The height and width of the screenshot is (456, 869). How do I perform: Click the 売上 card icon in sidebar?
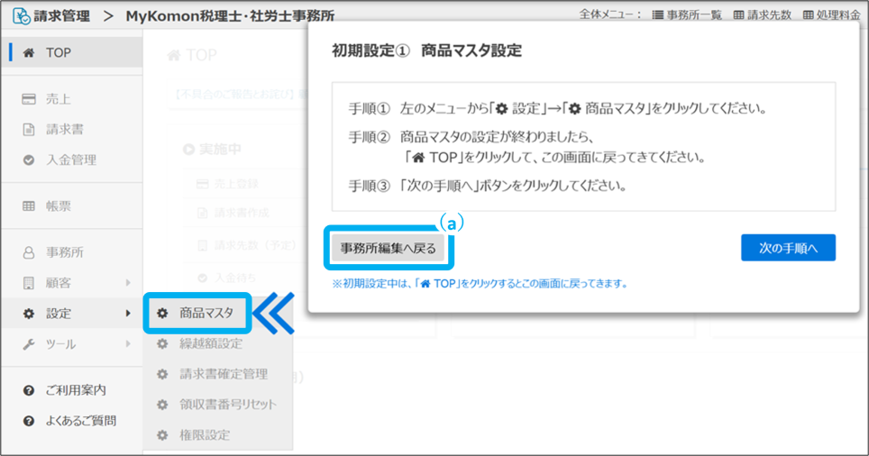click(29, 98)
